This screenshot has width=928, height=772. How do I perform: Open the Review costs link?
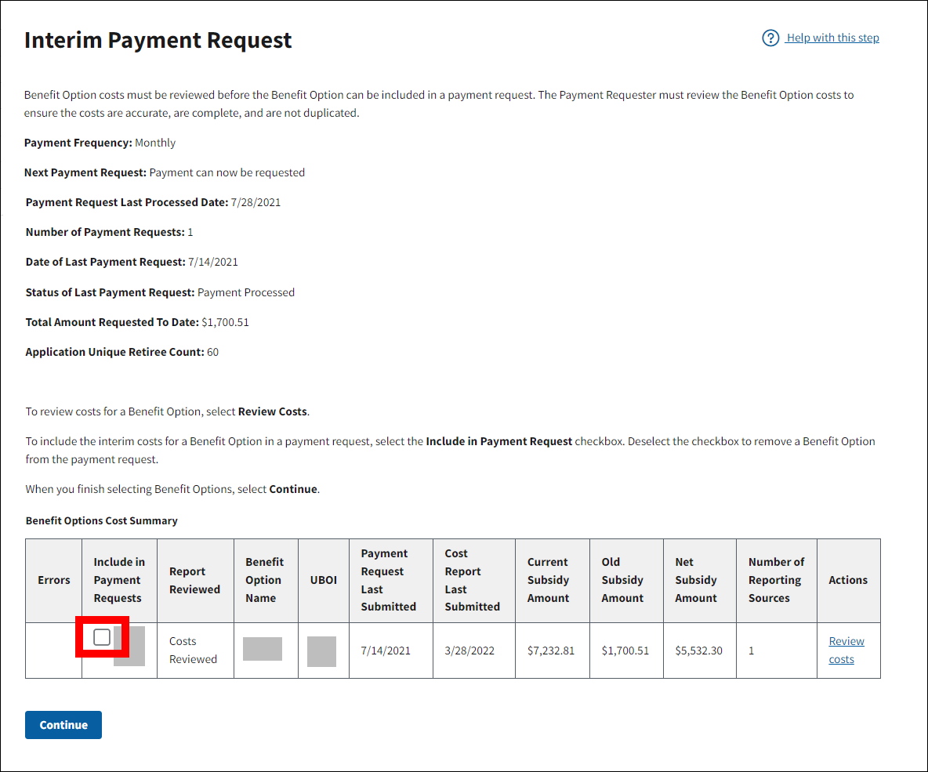[846, 650]
